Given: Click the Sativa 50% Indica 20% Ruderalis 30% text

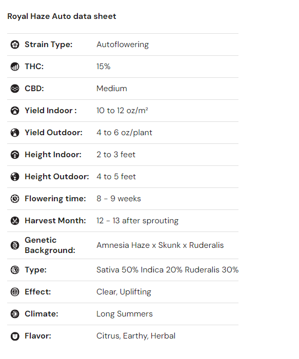Looking at the screenshot, I should 168,270.
